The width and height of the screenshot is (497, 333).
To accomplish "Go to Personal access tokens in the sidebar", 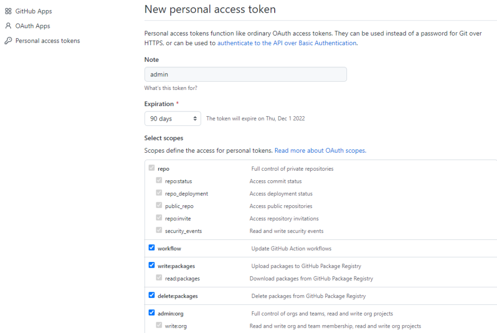I will (x=48, y=41).
